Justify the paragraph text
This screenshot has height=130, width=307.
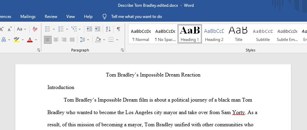(x=72, y=40)
